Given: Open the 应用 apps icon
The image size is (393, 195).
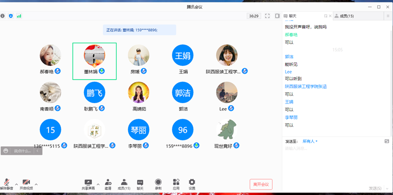Looking at the screenshot, I should pyautogui.click(x=176, y=185).
